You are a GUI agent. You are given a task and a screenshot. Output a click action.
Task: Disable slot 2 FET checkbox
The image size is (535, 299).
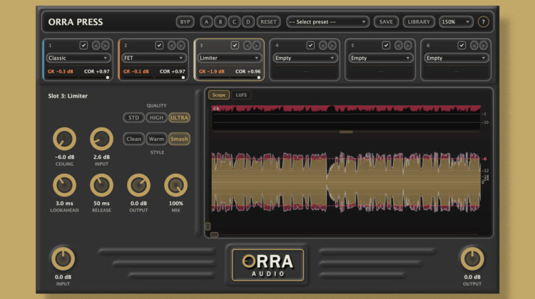coord(159,45)
